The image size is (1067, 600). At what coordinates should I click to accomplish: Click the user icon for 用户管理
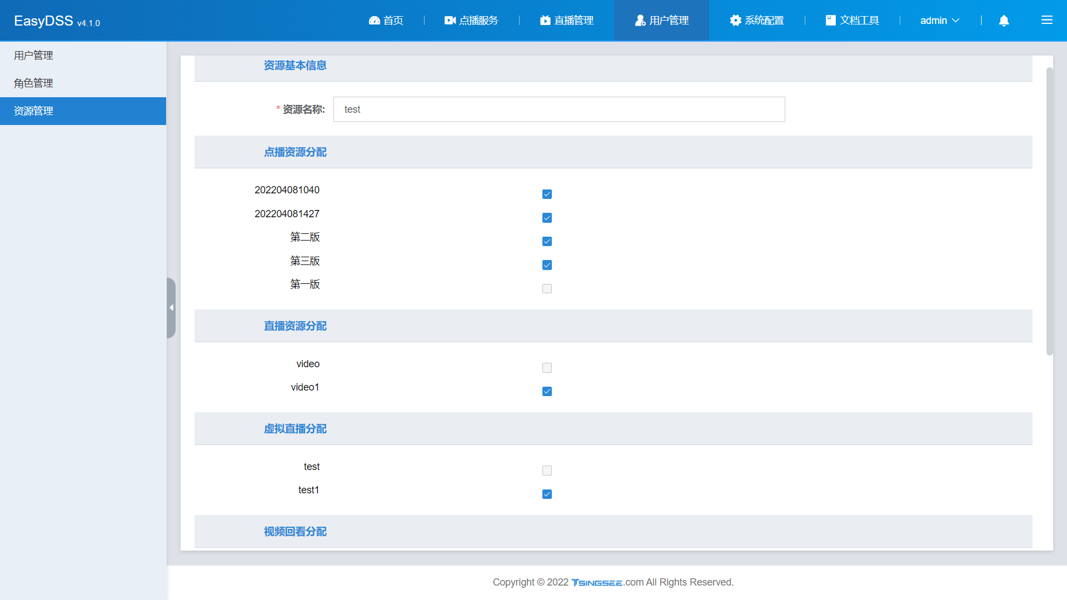[640, 21]
